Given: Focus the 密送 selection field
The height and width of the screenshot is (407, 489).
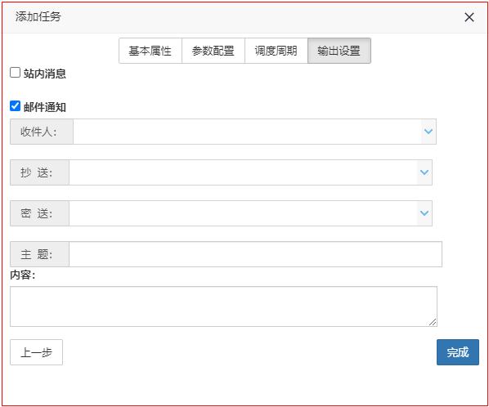Looking at the screenshot, I should [x=243, y=213].
